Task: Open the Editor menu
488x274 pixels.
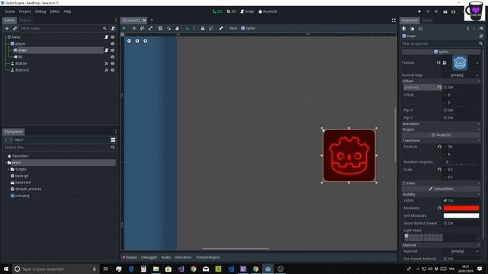Action: point(55,11)
